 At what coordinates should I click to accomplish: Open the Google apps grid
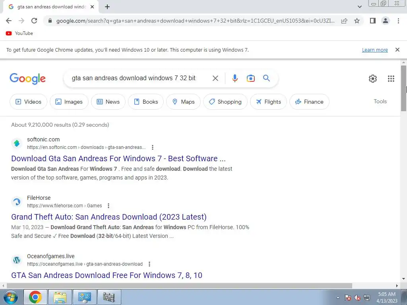point(391,79)
